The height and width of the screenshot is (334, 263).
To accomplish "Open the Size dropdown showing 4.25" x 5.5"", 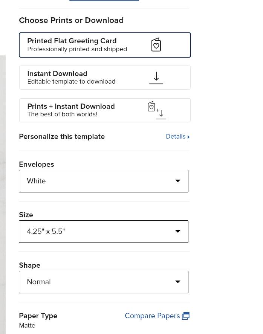I will coord(104,232).
